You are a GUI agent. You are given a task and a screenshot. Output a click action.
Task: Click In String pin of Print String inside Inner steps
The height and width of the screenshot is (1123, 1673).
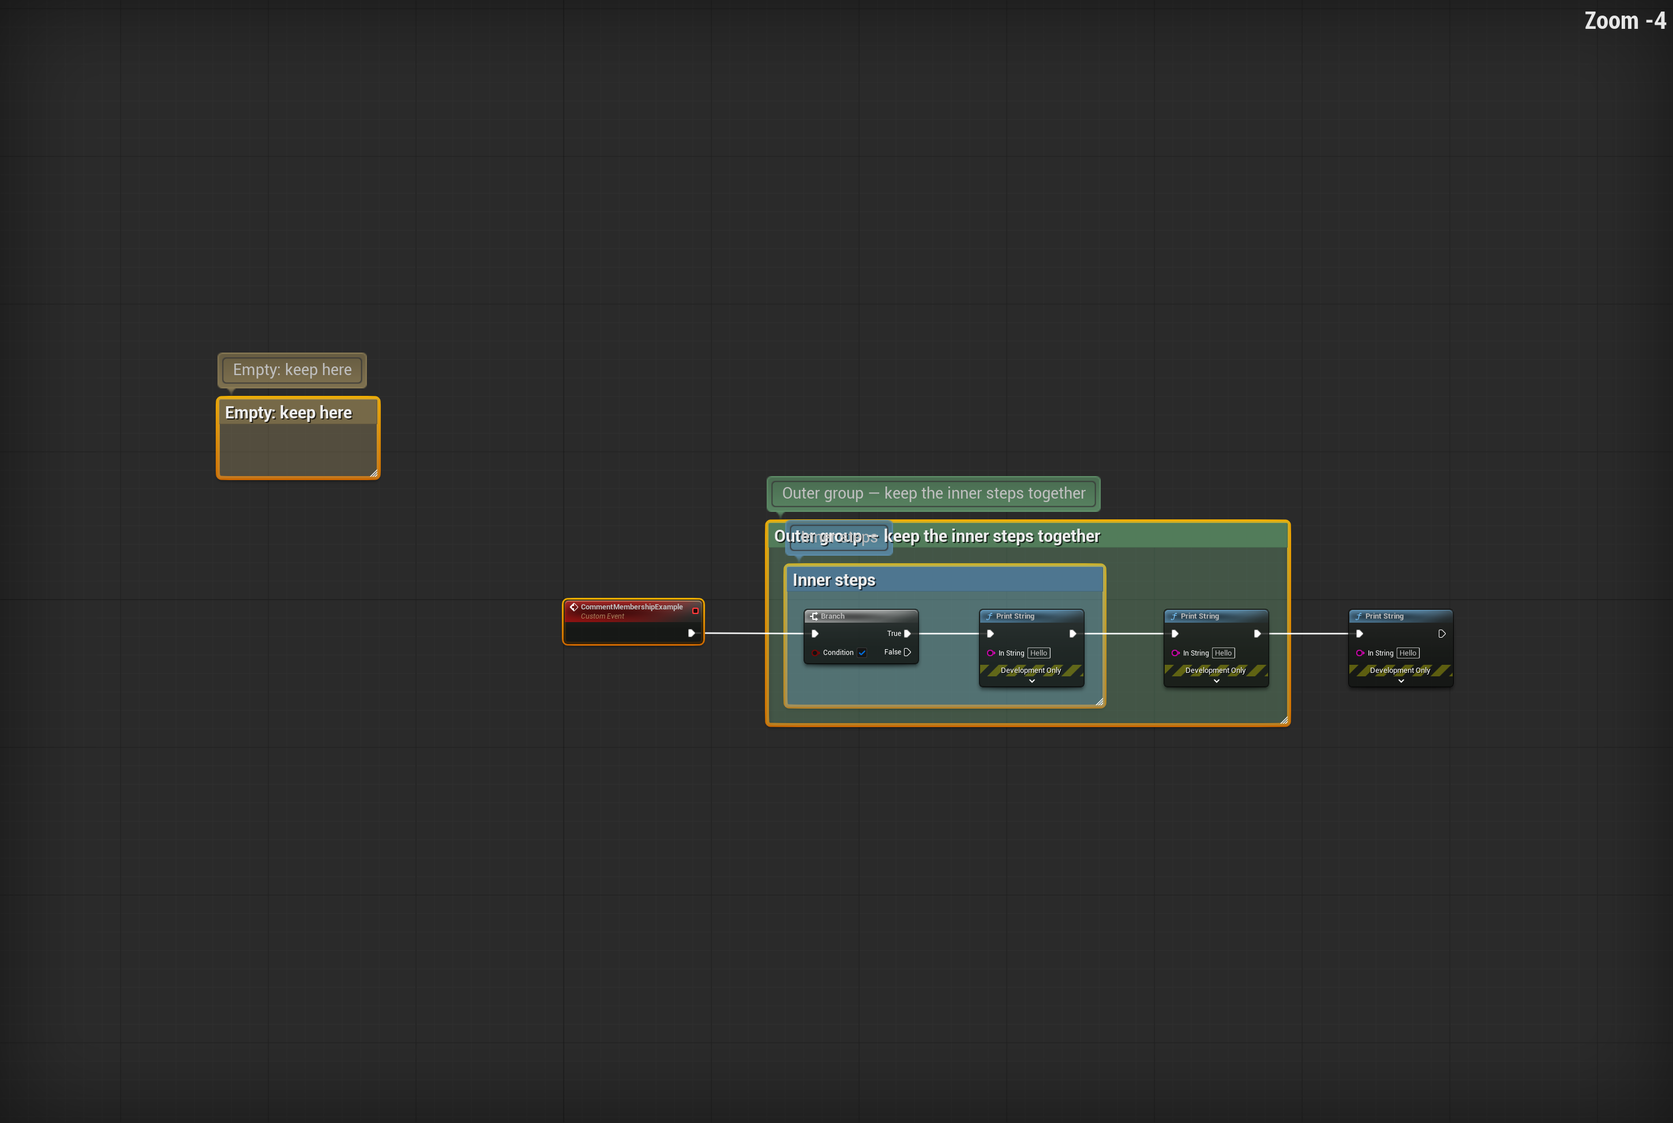pyautogui.click(x=991, y=653)
